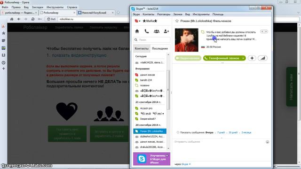Click contact's profile photo thumbnail
The image size is (301, 169).
(186, 40)
